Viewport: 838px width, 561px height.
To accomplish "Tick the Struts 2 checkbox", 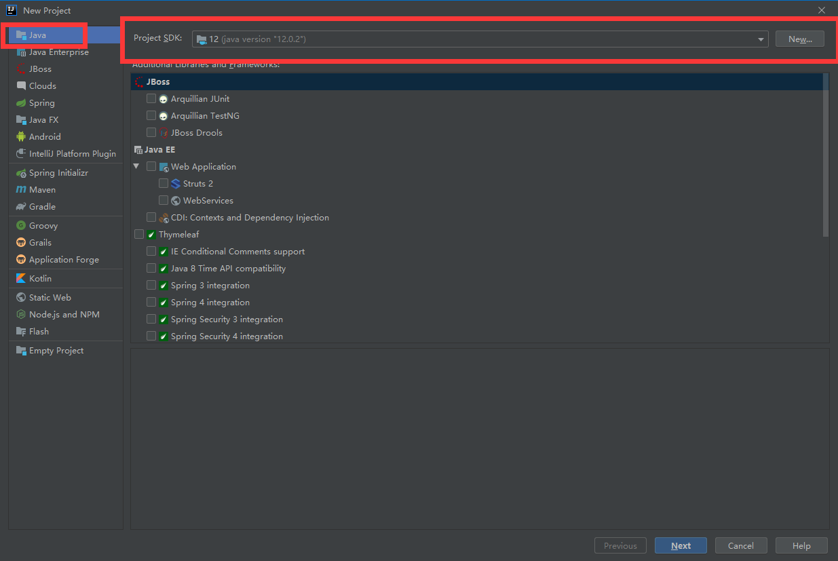I will (164, 184).
